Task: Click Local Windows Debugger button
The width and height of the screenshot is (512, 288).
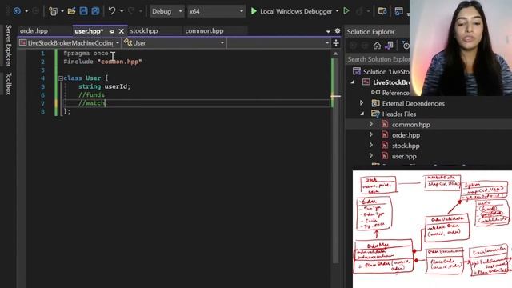Action: (x=292, y=11)
